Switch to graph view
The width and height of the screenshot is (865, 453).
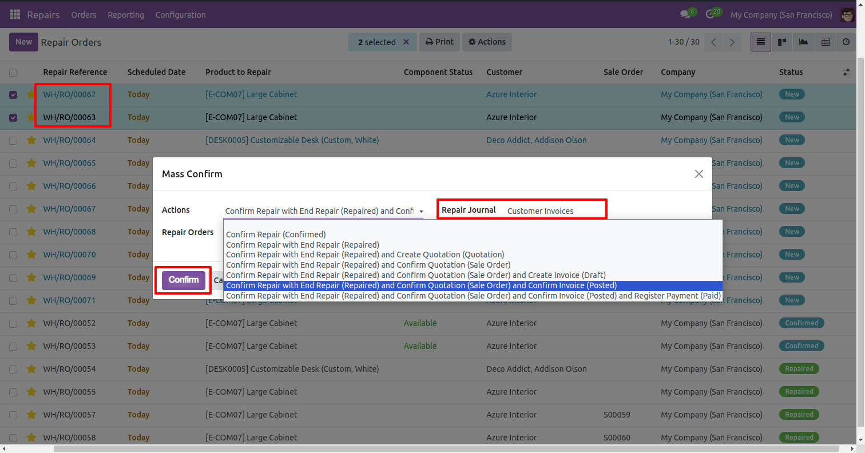[x=804, y=42]
